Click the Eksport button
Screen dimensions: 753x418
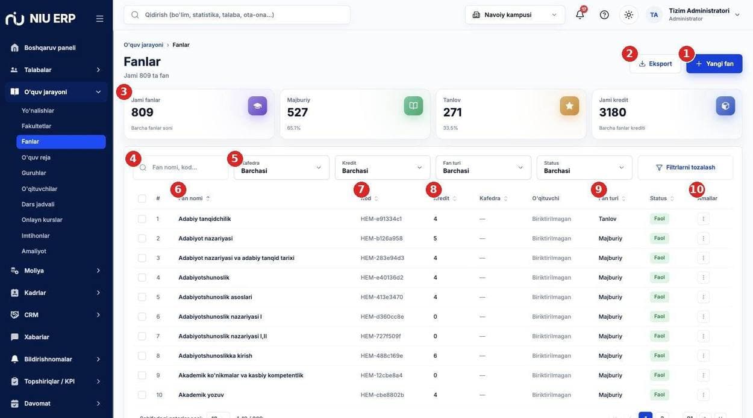(x=655, y=64)
